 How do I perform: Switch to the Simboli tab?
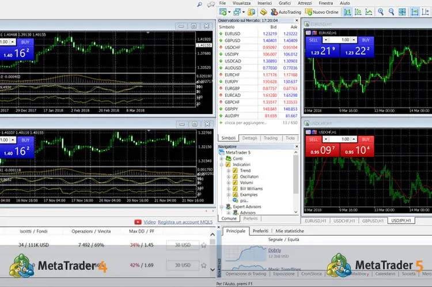tap(229, 138)
